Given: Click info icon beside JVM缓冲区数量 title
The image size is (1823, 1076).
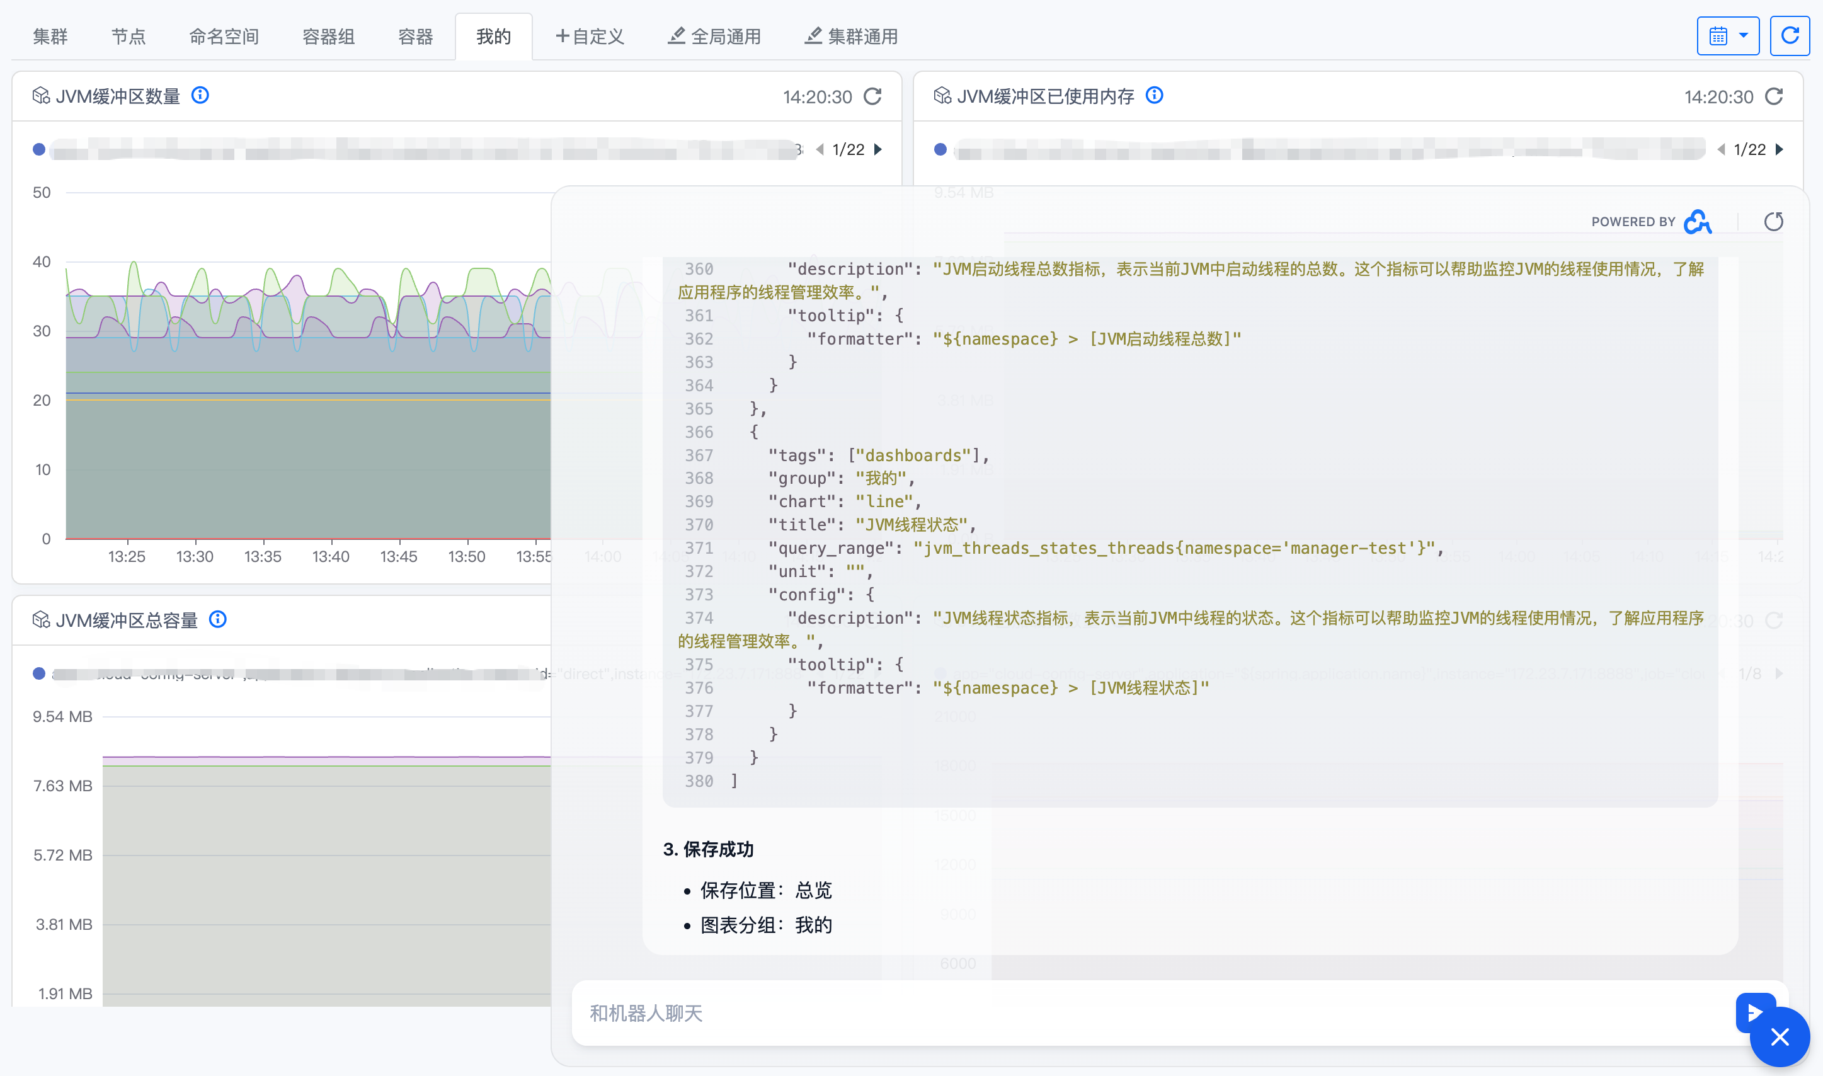Looking at the screenshot, I should tap(200, 96).
